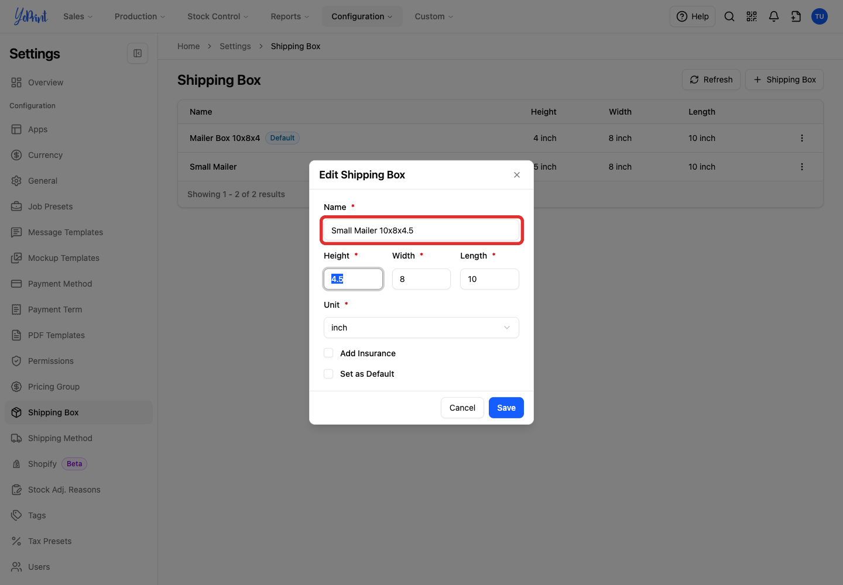Refresh the Shipping Box list

pos(711,80)
